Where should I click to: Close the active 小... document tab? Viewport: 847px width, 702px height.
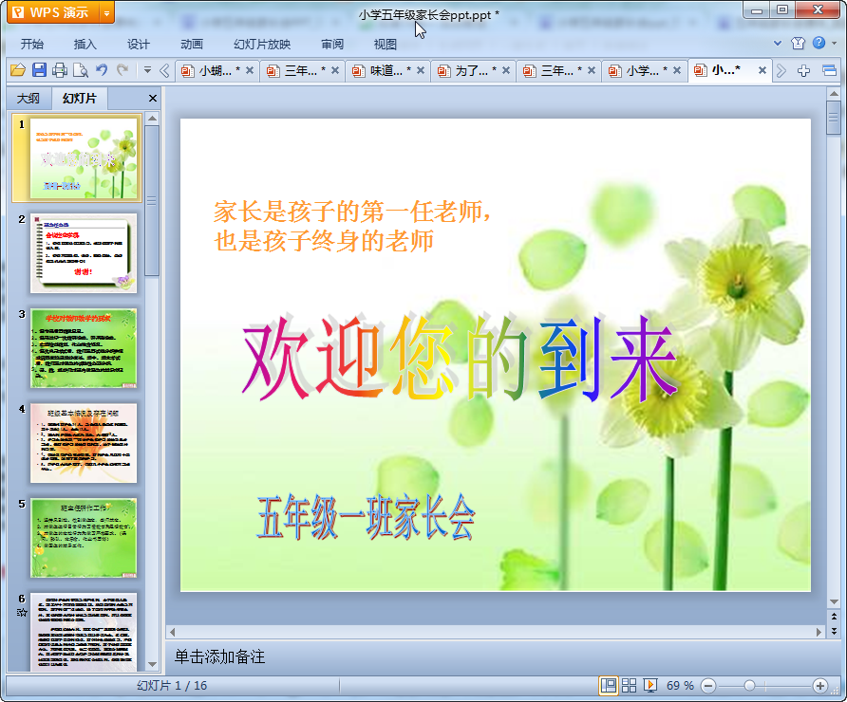(762, 70)
